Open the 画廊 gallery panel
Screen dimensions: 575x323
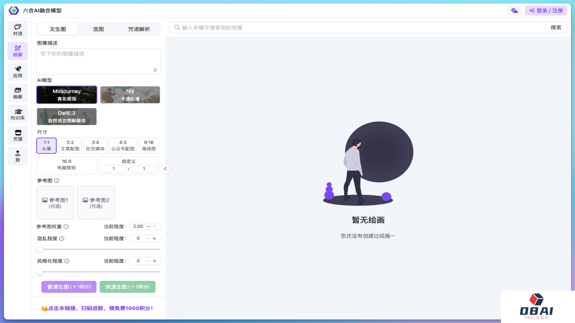18,93
